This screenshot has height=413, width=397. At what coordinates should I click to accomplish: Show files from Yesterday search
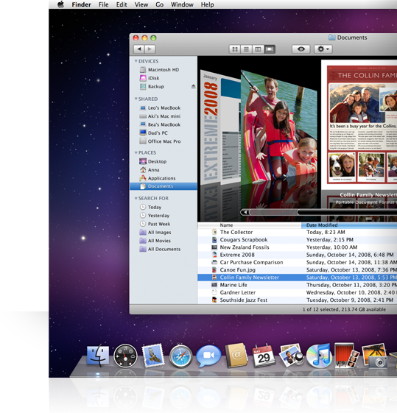pyautogui.click(x=164, y=216)
